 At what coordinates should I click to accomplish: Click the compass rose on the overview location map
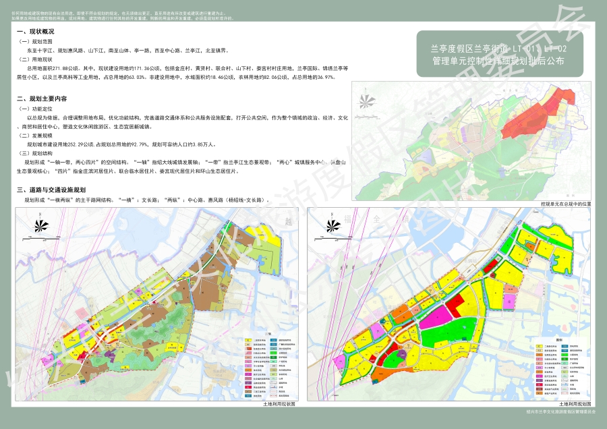367,103
